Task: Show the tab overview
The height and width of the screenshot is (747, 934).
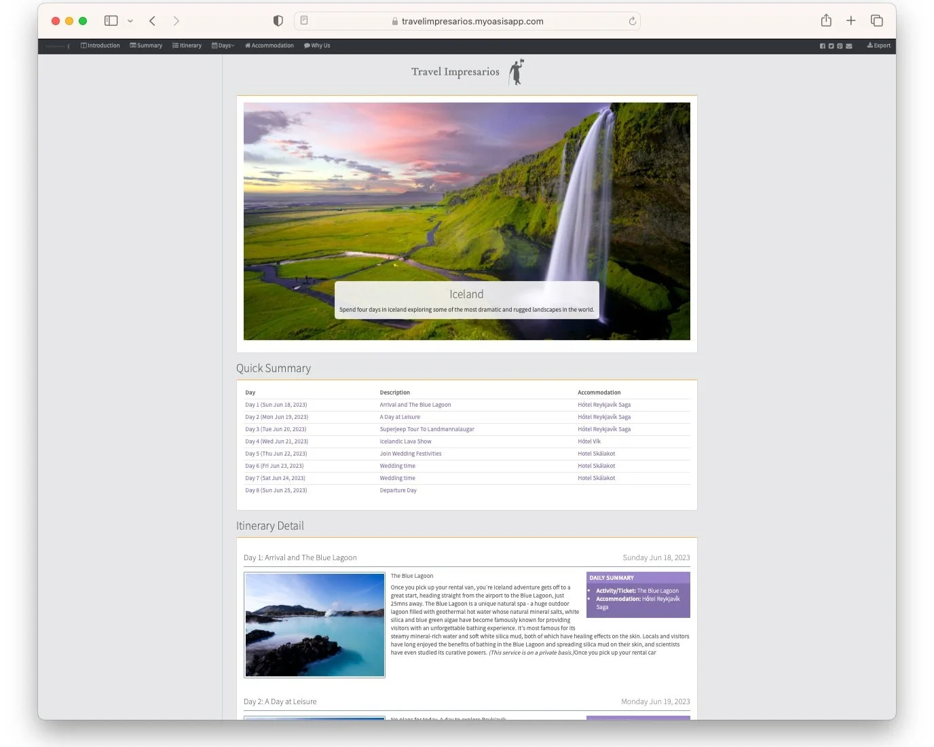Action: pos(877,21)
